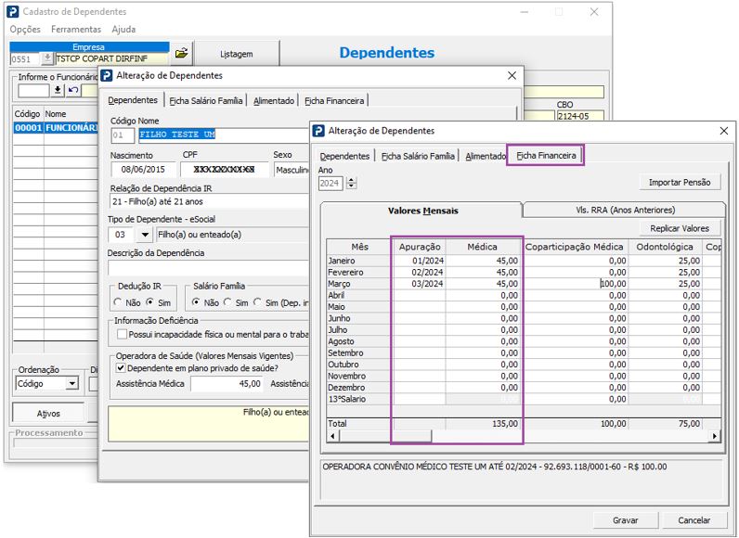
Task: Switch to Vls. RRA (Anos Anteriores) tab
Action: tap(625, 210)
